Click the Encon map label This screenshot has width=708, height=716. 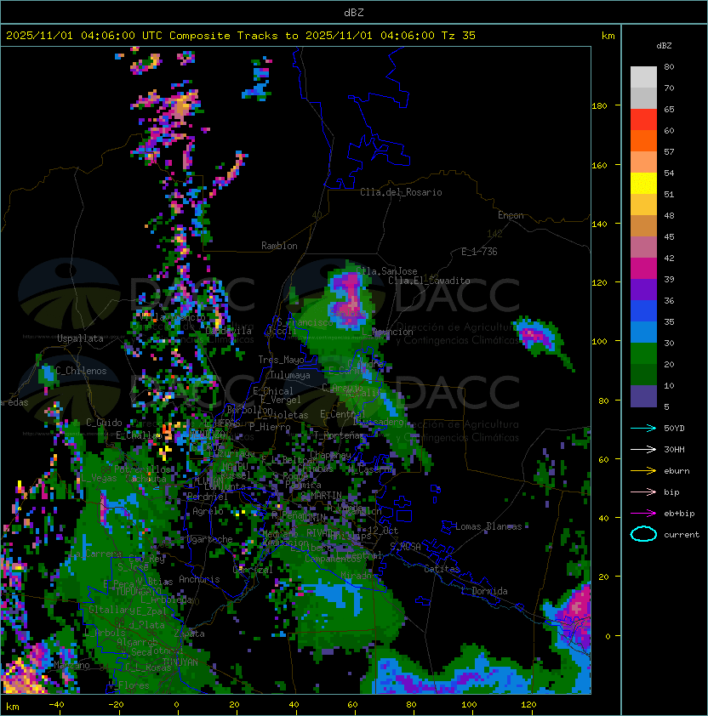tap(511, 215)
